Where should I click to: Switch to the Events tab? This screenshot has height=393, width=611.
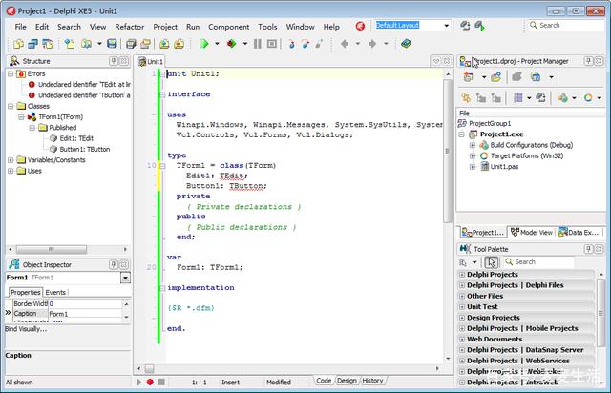tap(55, 292)
